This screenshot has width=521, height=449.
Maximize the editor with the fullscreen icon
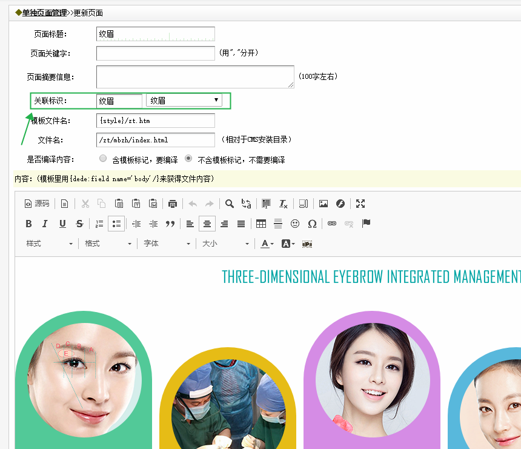coord(360,204)
